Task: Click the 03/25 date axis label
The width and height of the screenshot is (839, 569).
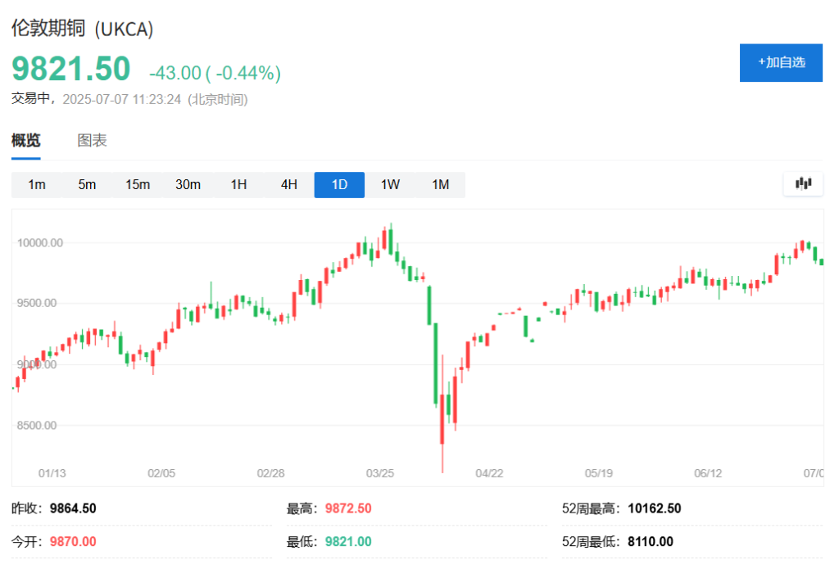Action: tap(379, 473)
